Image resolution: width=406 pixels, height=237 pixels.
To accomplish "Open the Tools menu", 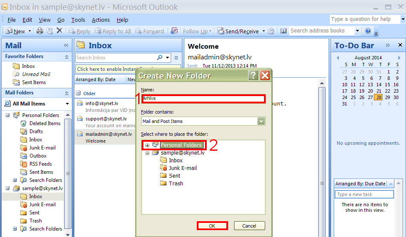I will pos(78,20).
